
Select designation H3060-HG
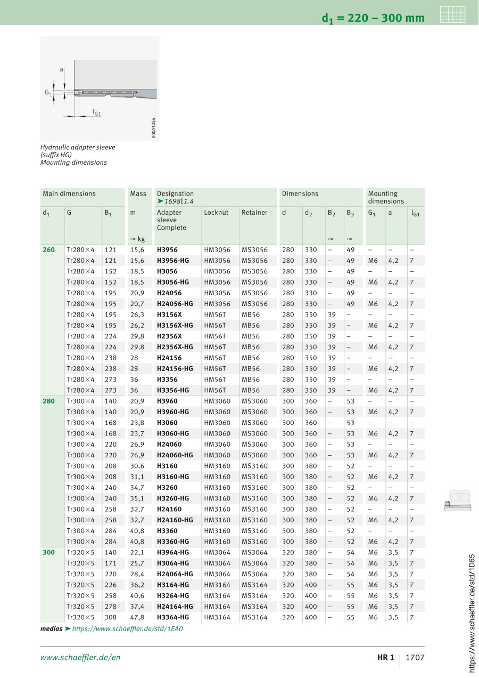173,433
